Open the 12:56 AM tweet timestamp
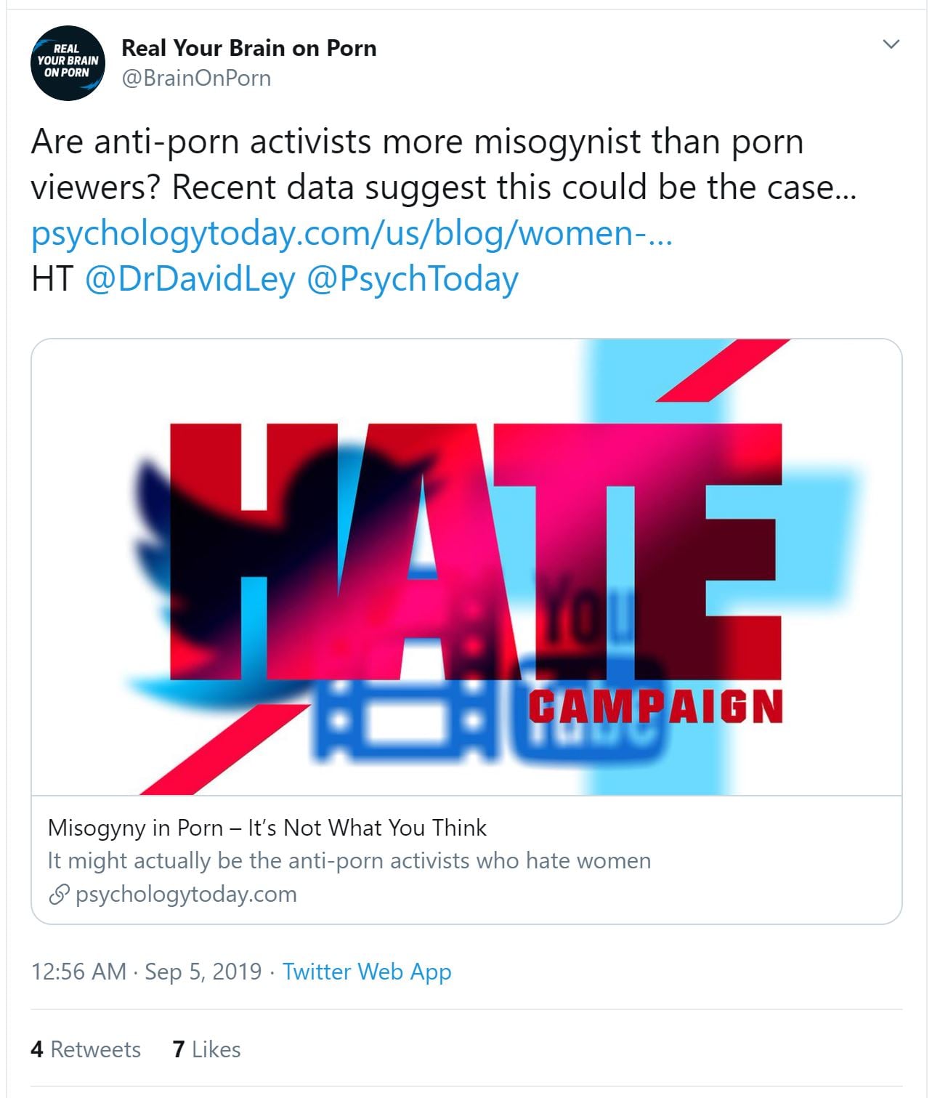The height and width of the screenshot is (1098, 940). (x=78, y=972)
